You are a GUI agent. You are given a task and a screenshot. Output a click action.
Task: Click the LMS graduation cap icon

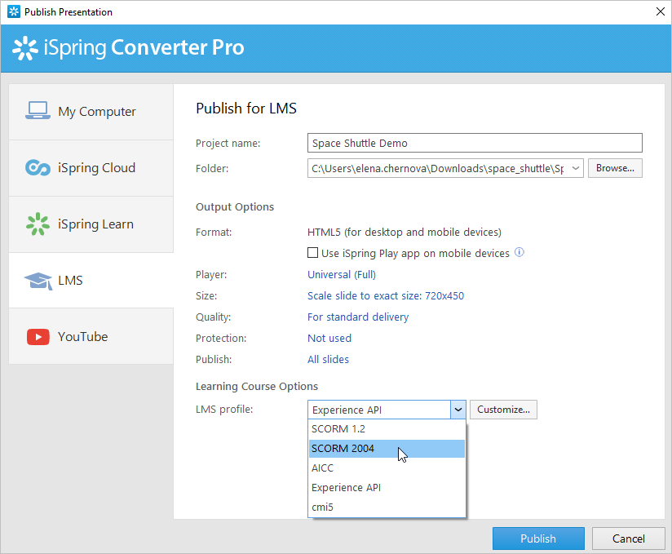[x=38, y=281]
